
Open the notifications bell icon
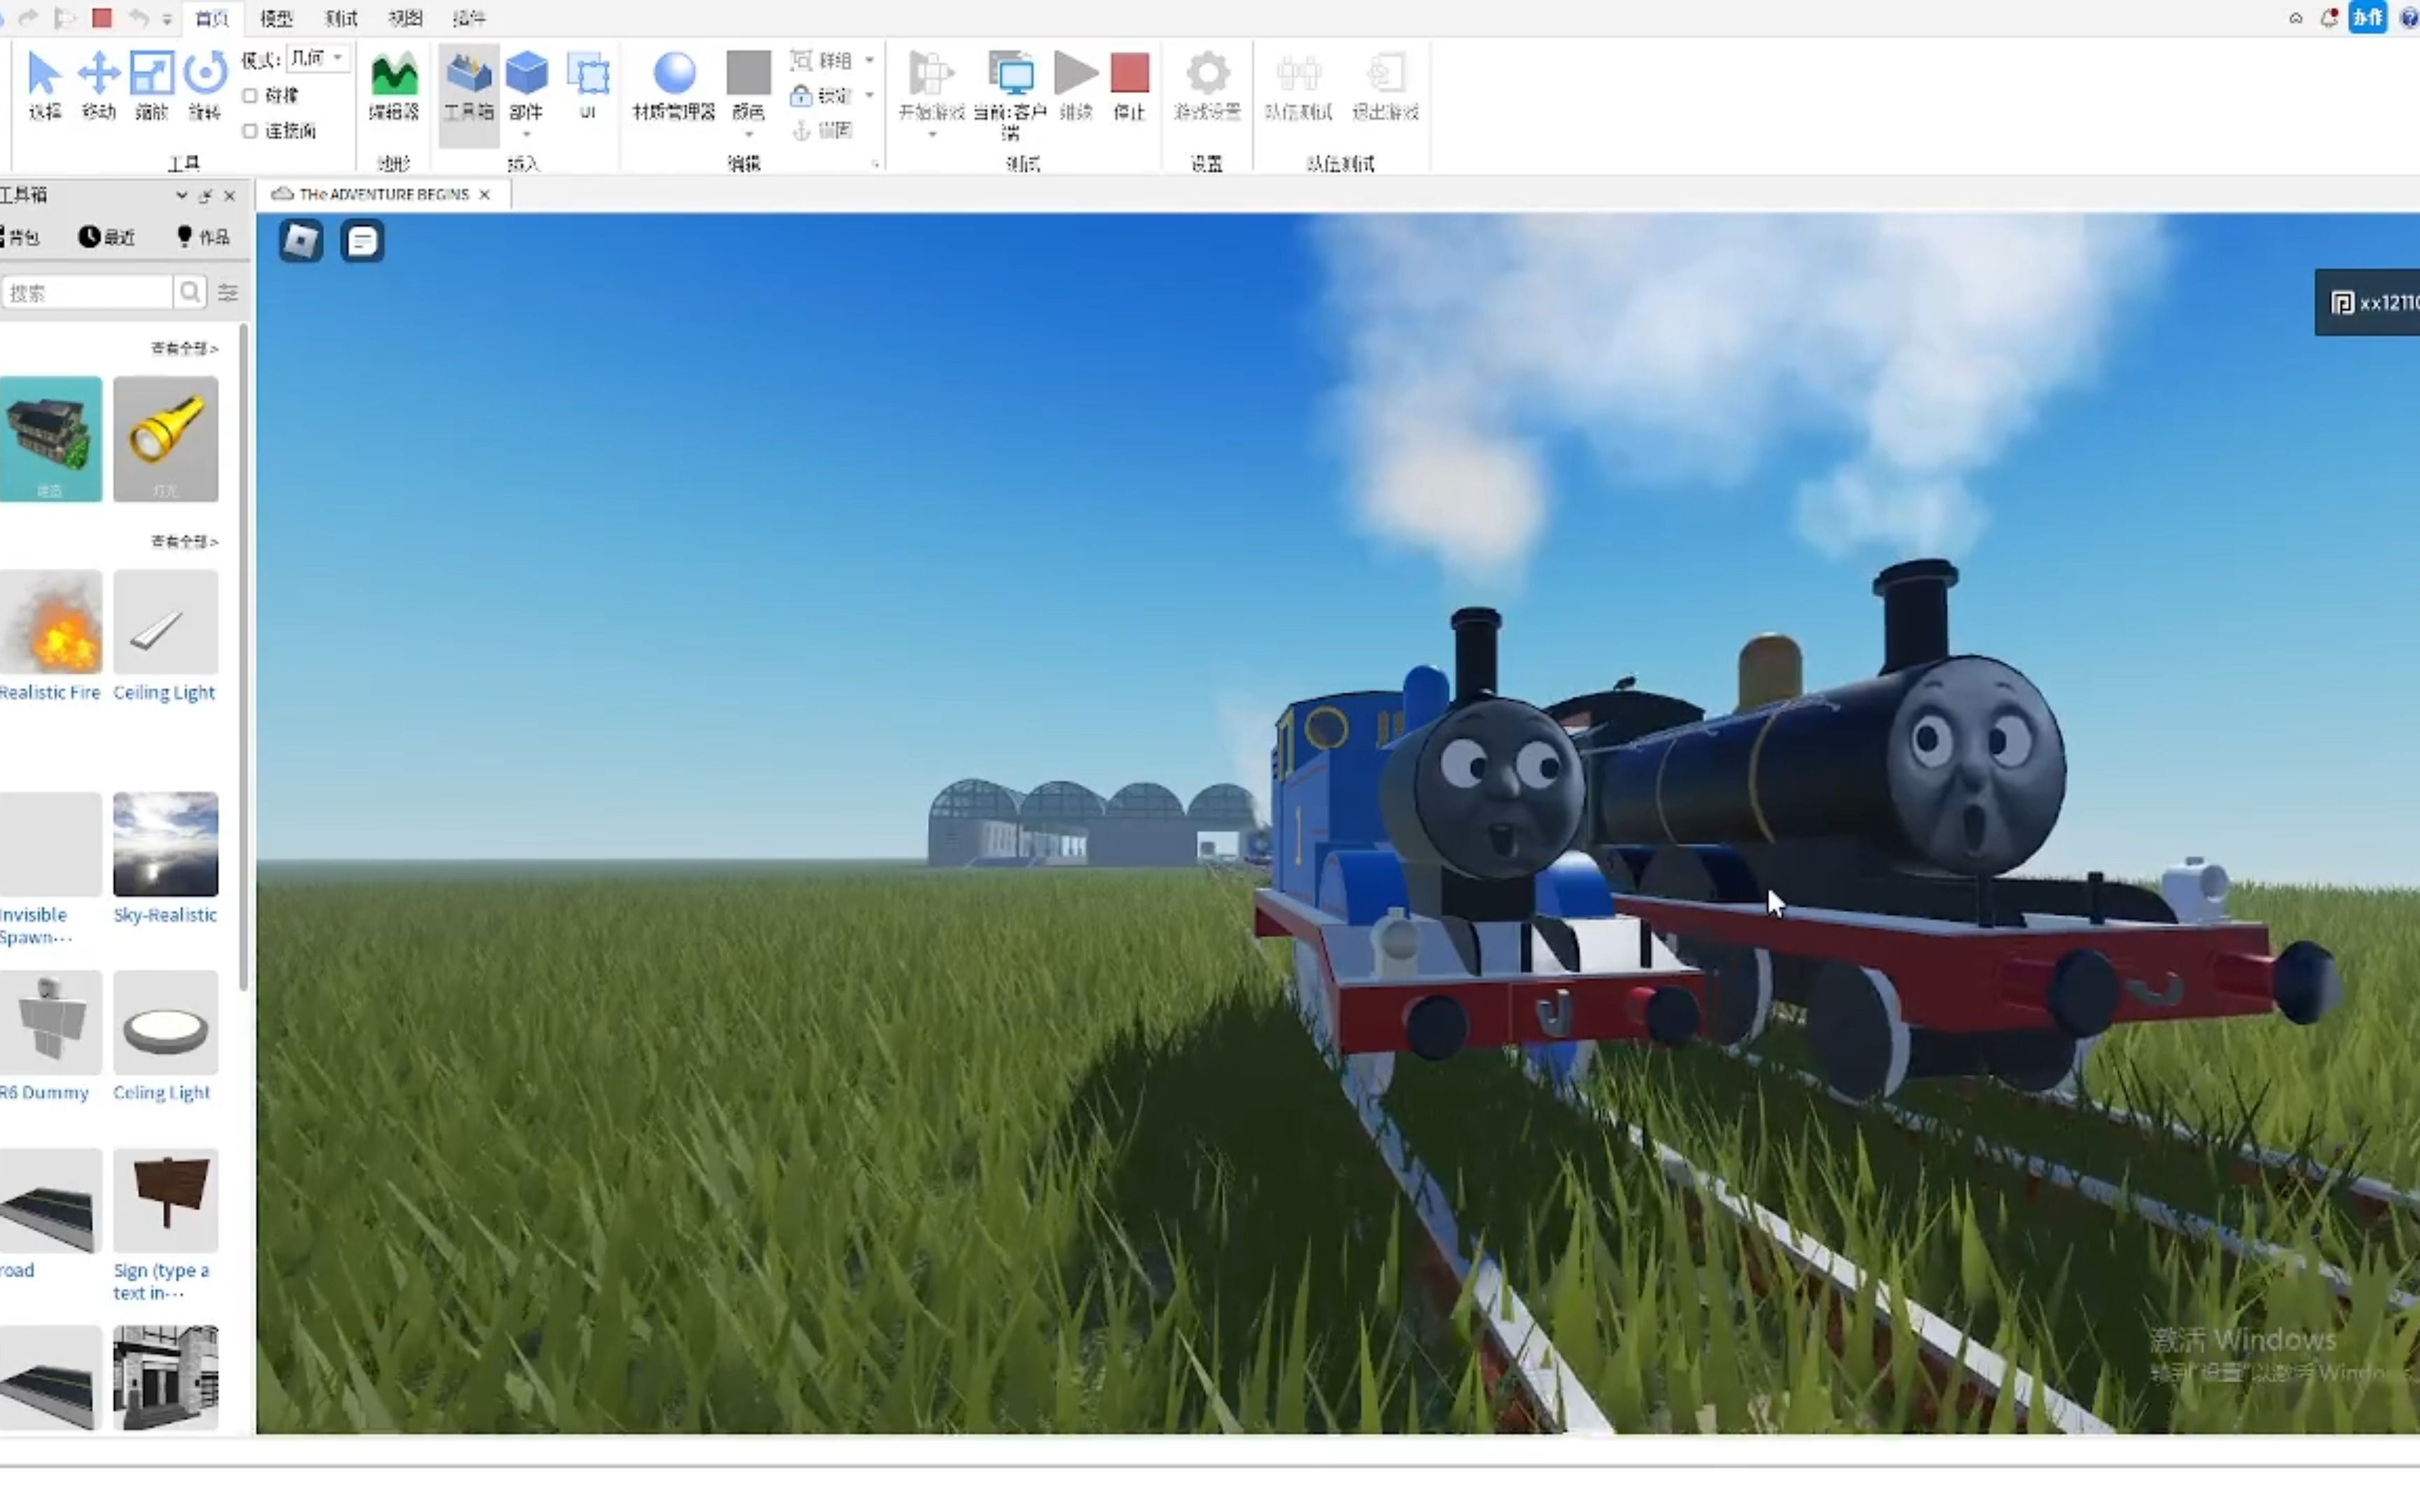(2330, 18)
